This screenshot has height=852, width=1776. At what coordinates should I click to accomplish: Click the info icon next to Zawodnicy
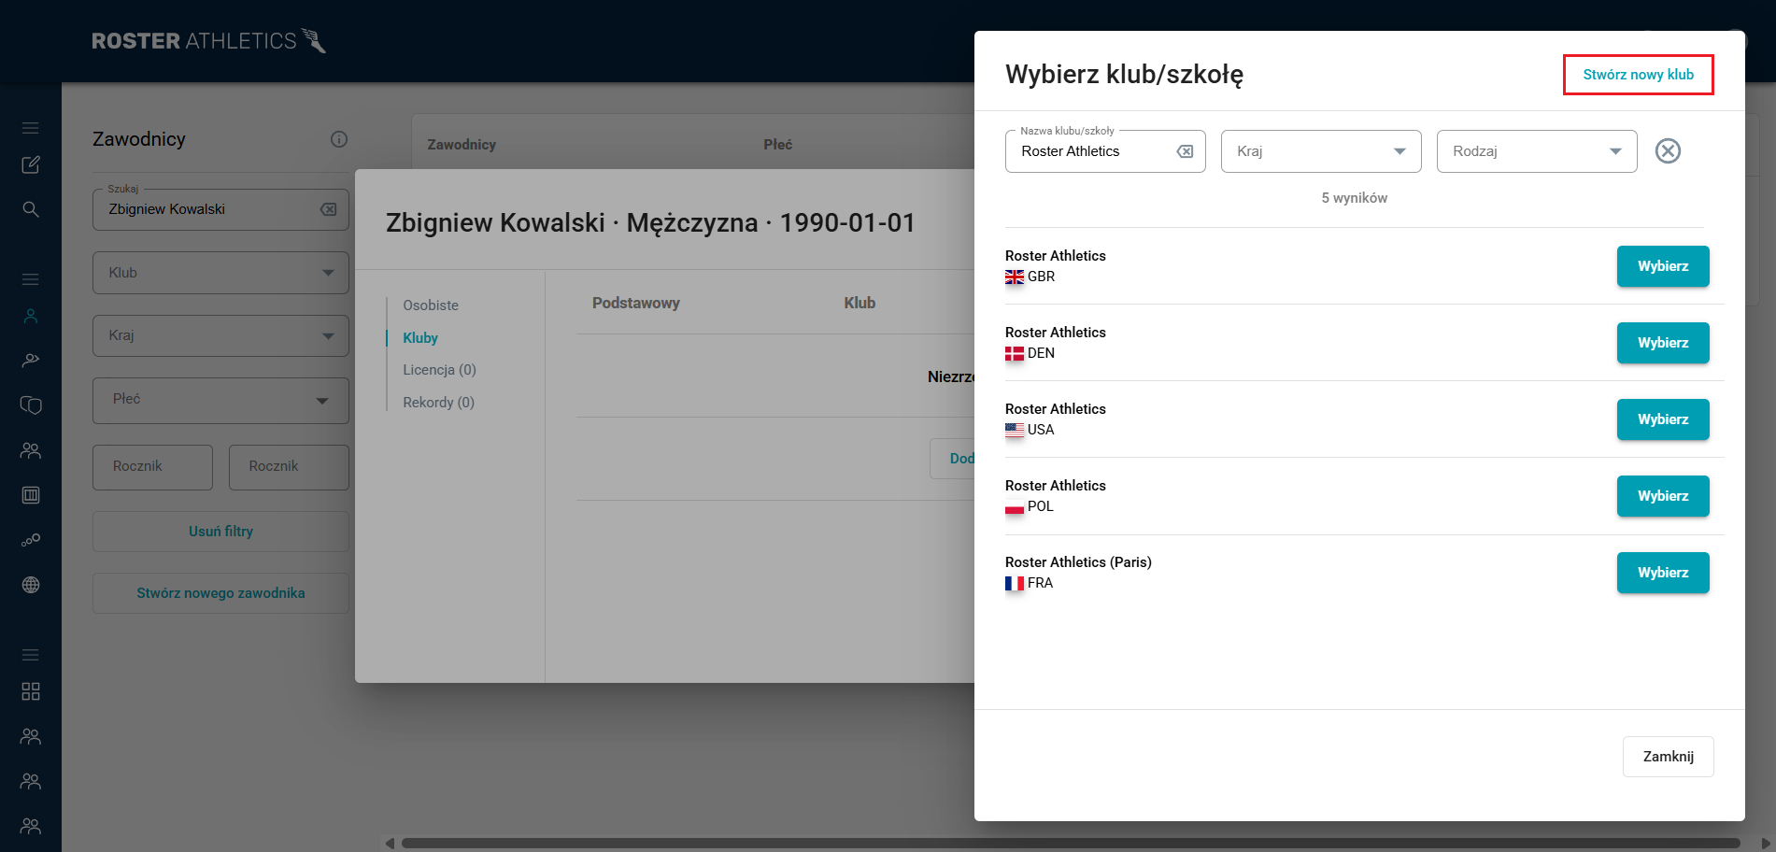tap(339, 139)
